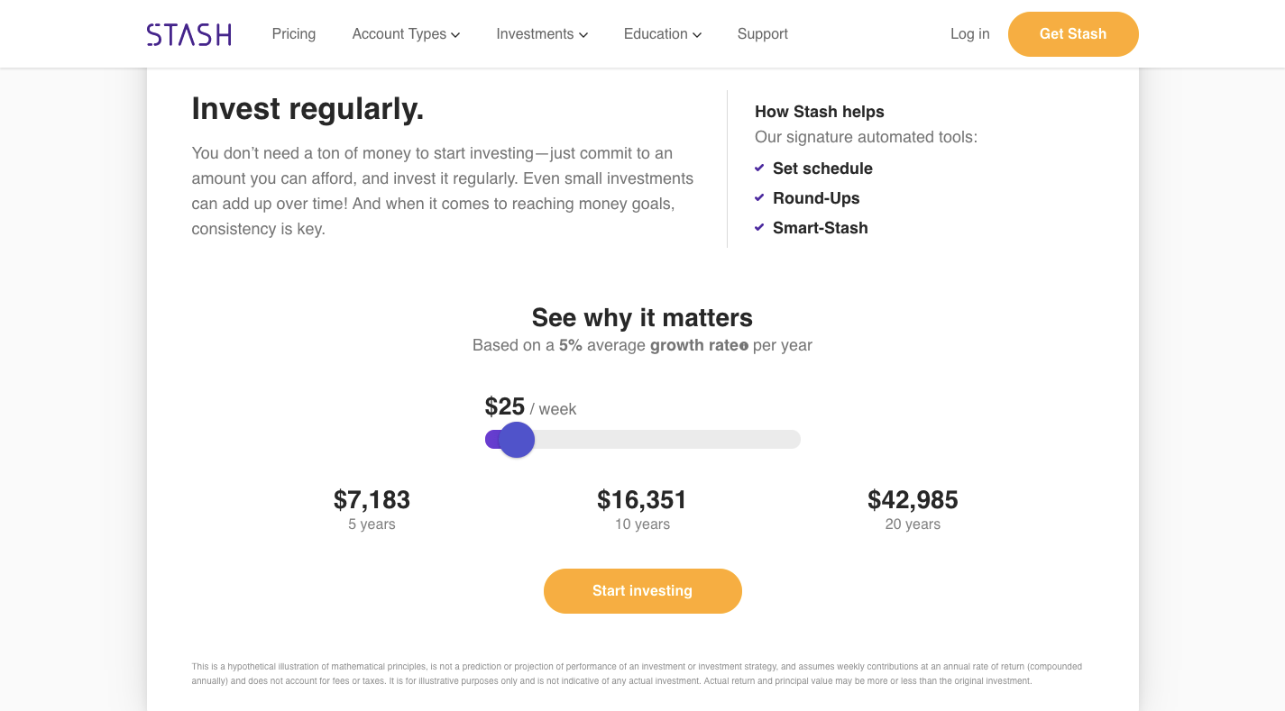Click the growth rate info icon
The image size is (1285, 711).
[x=744, y=346]
